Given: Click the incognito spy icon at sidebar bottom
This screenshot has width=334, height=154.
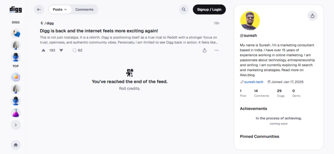Looking at the screenshot, I should [x=16, y=145].
